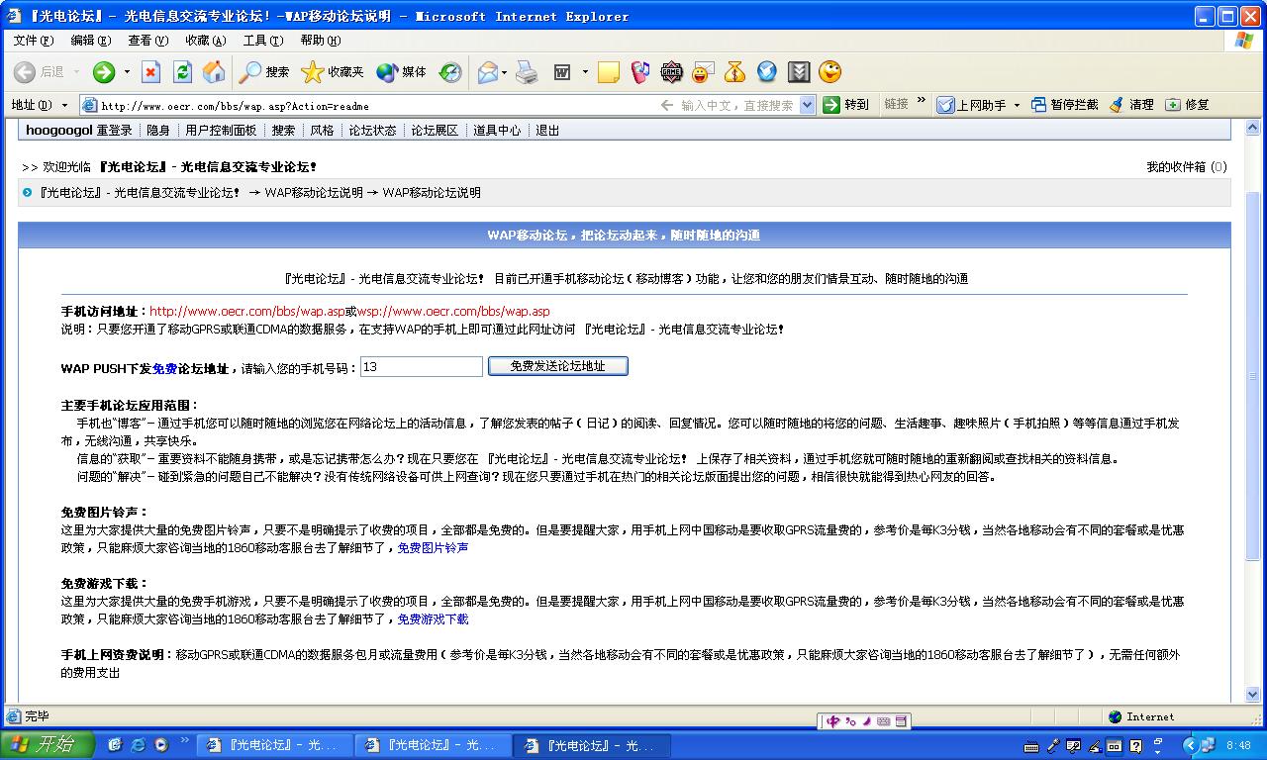The width and height of the screenshot is (1267, 760).
Task: Open the Media (媒体) globe button
Action: pyautogui.click(x=401, y=72)
